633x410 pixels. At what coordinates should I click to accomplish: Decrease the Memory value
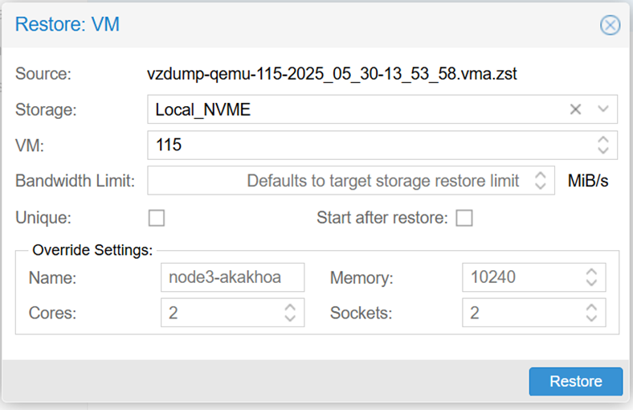pos(591,284)
